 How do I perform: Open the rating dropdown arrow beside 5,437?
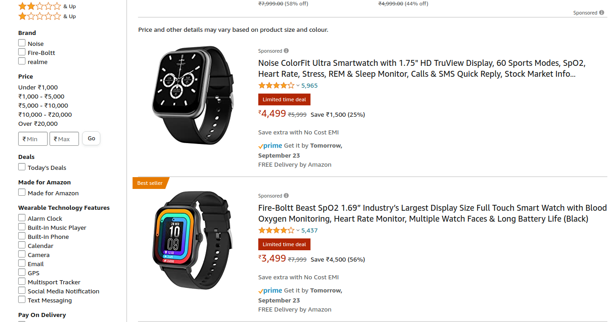(x=298, y=230)
